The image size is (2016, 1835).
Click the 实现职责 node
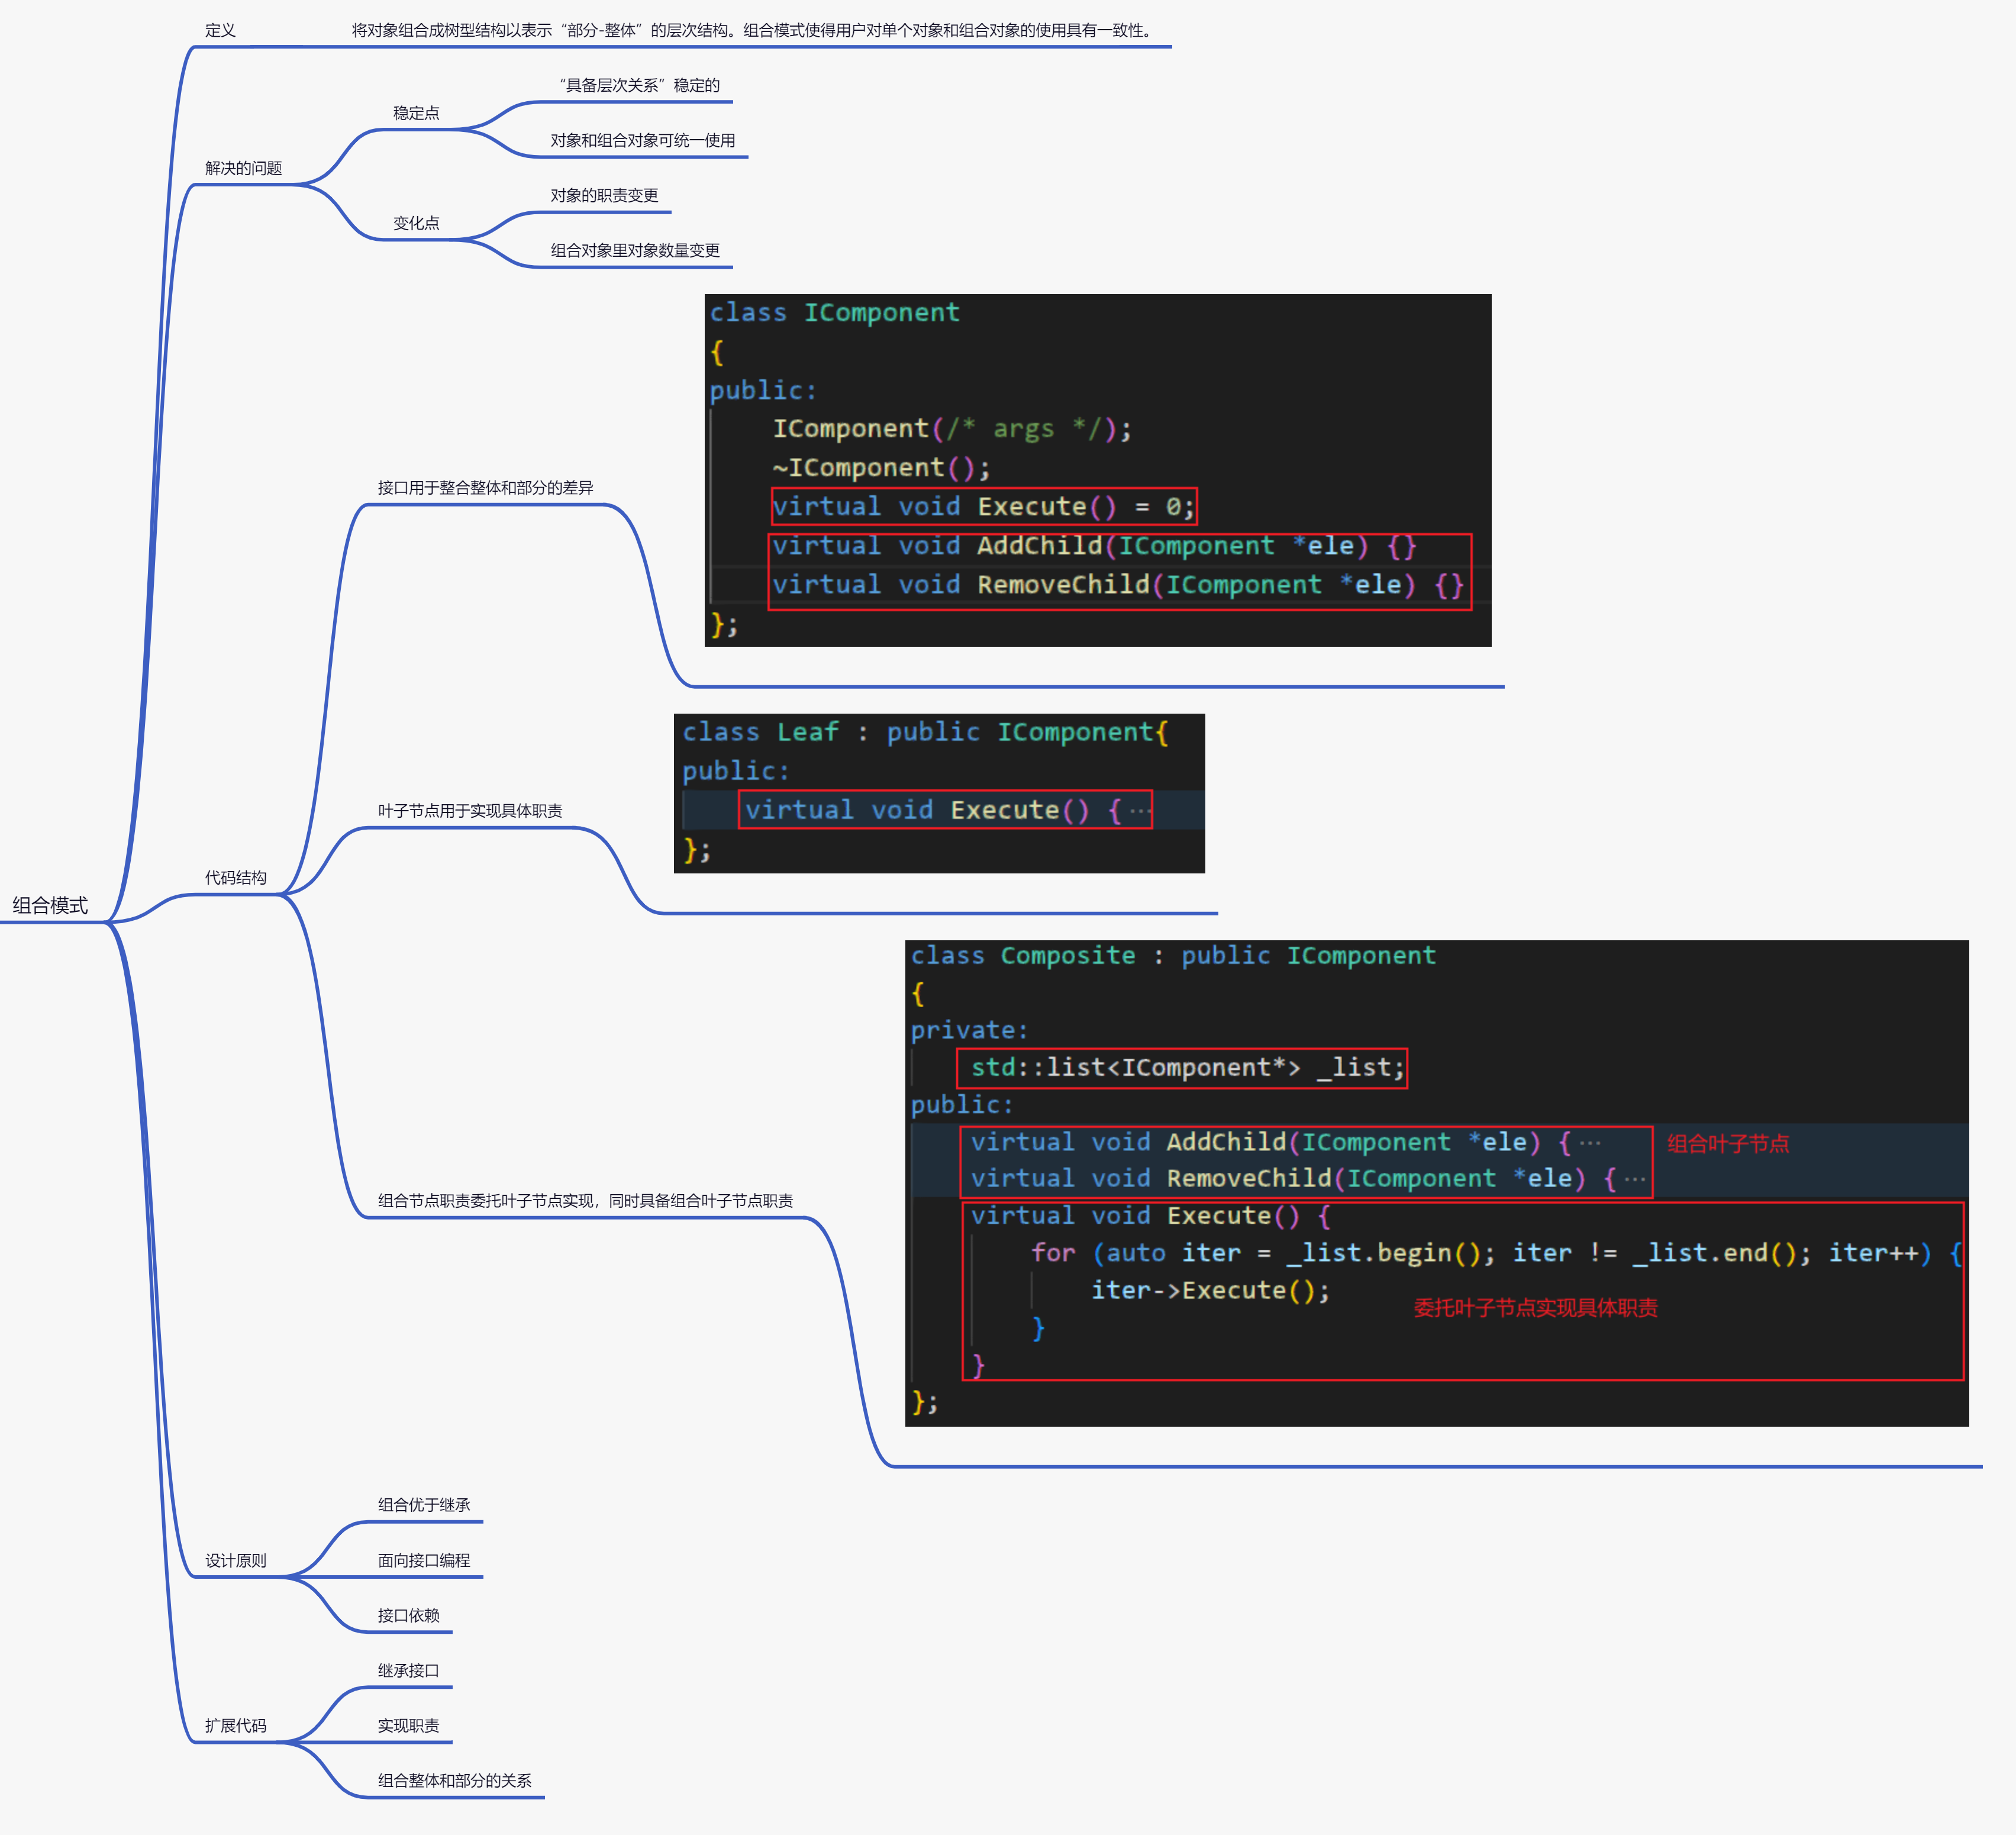tap(408, 1725)
